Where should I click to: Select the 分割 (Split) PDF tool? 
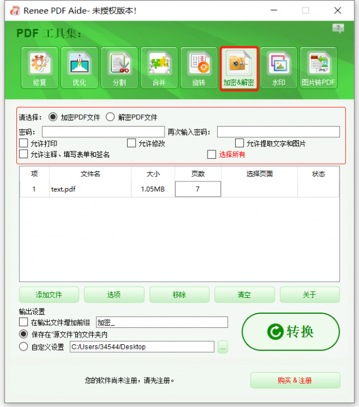(x=119, y=68)
